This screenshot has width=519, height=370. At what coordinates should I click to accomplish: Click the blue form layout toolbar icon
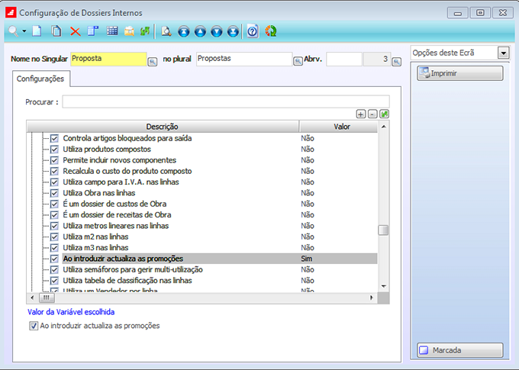click(93, 31)
